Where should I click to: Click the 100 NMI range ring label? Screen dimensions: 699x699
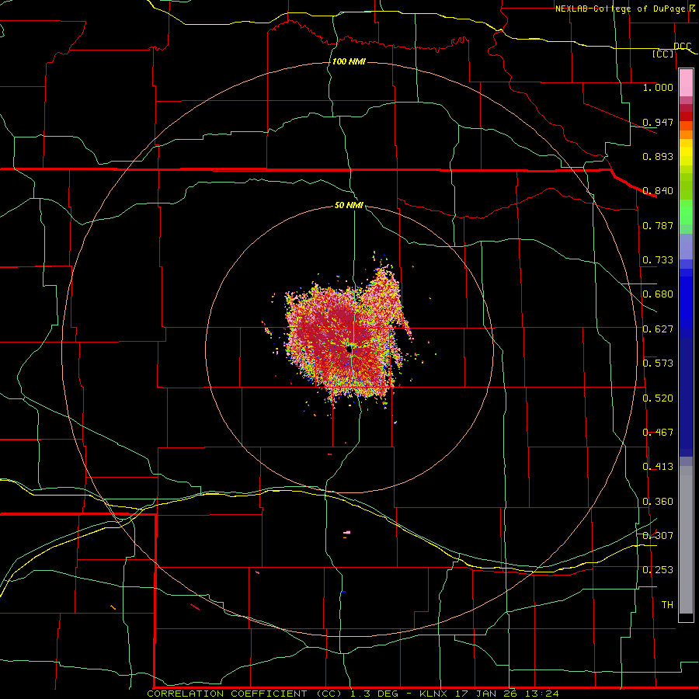(x=349, y=61)
